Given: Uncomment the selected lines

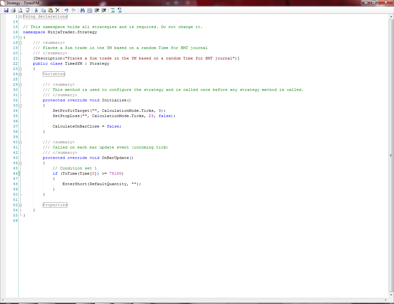Looking at the screenshot, I should pyautogui.click(x=120, y=10).
